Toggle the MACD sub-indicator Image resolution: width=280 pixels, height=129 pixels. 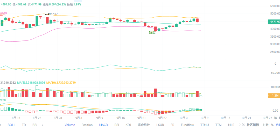[x=103, y=125]
